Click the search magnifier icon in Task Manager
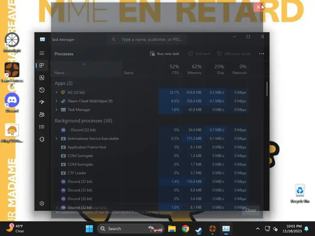 pyautogui.click(x=114, y=39)
